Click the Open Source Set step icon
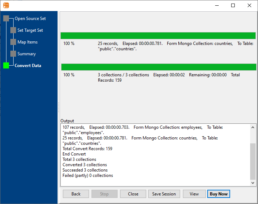The width and height of the screenshot is (258, 204). point(6,19)
